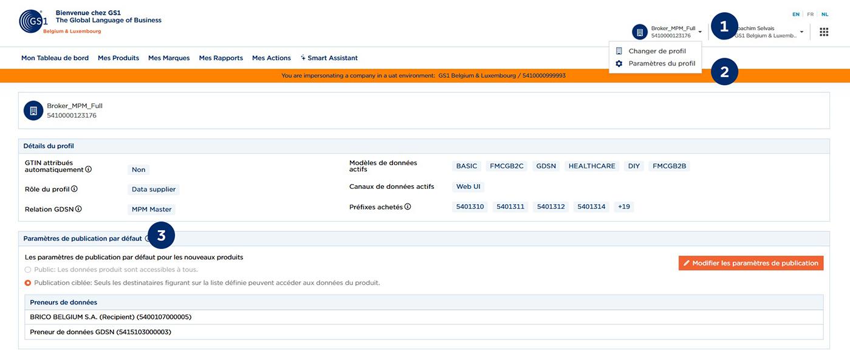Click the round profile icon in the Broker_MPM_Full card
The height and width of the screenshot is (362, 850).
pyautogui.click(x=33, y=111)
